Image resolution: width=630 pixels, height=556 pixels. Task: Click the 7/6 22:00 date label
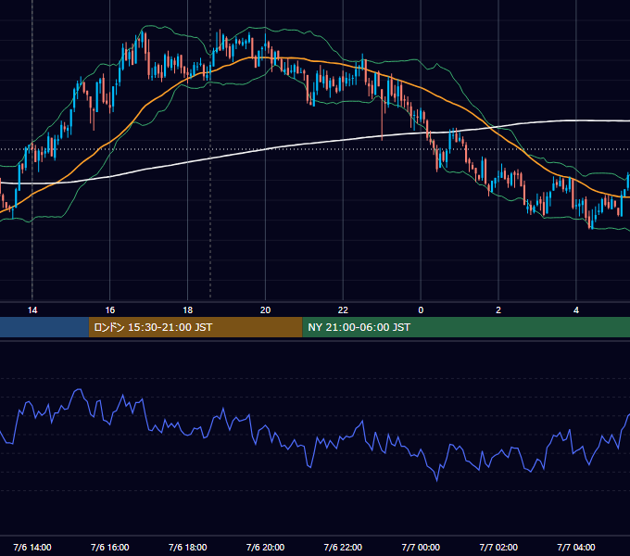[343, 547]
